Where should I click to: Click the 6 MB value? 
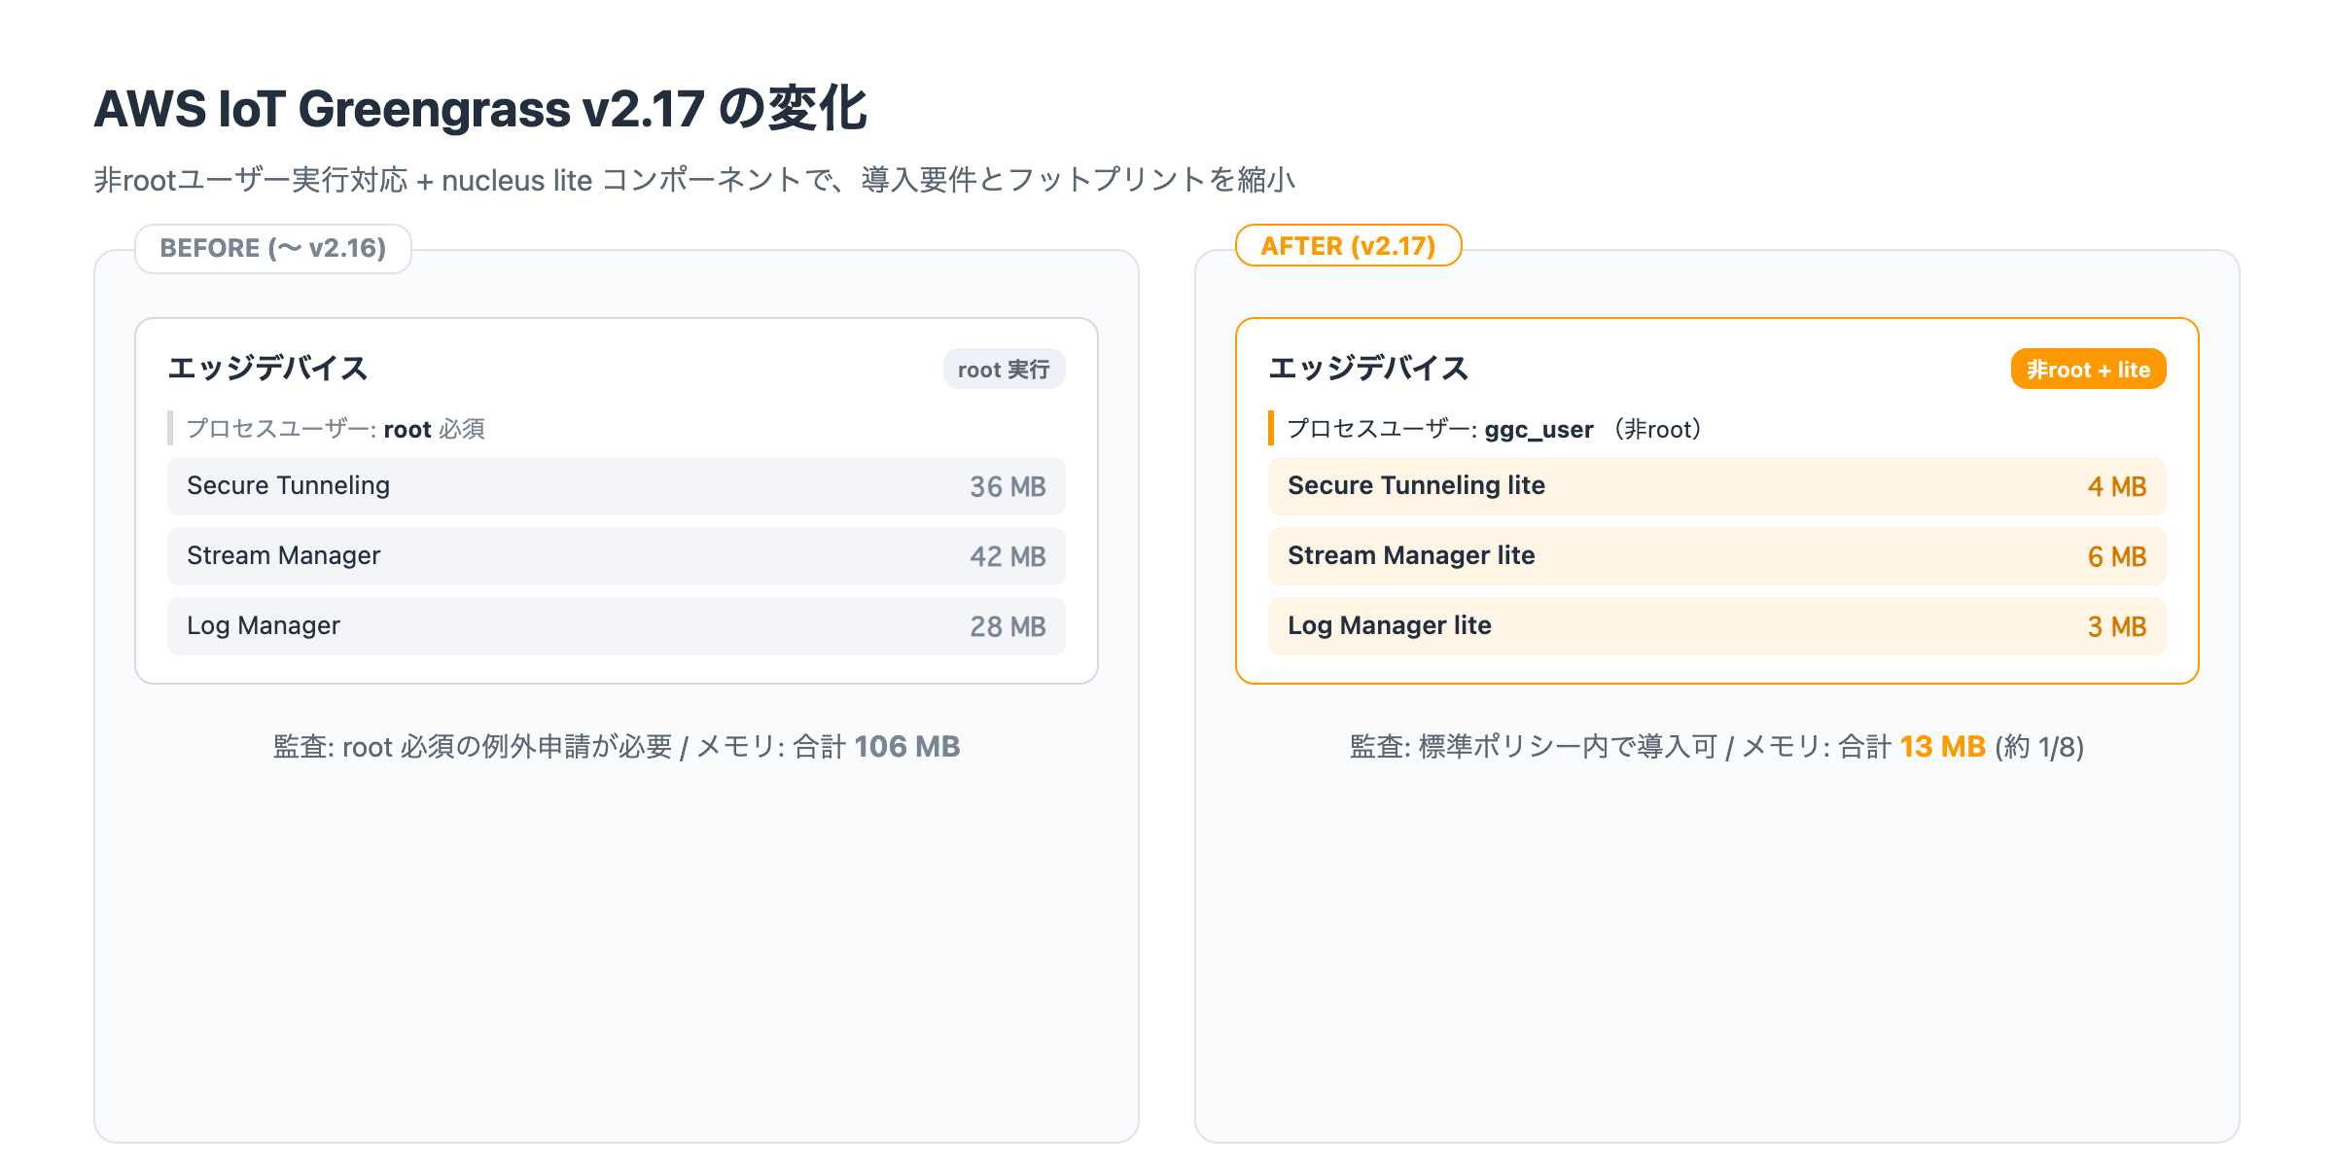click(2117, 556)
